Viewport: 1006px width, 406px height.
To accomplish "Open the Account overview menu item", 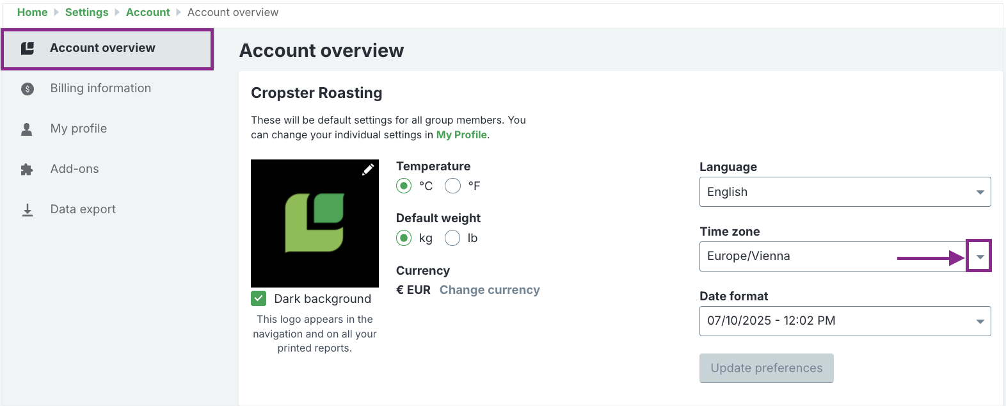I will point(107,49).
